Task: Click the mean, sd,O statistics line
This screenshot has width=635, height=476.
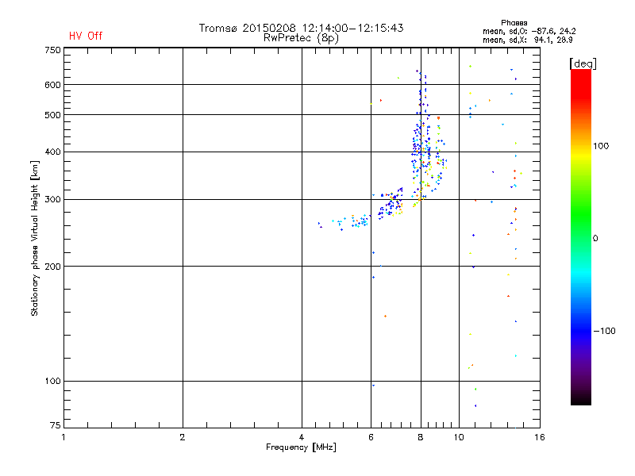Action: click(529, 31)
